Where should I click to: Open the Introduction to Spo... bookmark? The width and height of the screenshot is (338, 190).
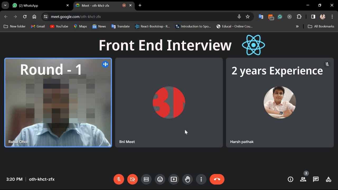click(x=193, y=26)
